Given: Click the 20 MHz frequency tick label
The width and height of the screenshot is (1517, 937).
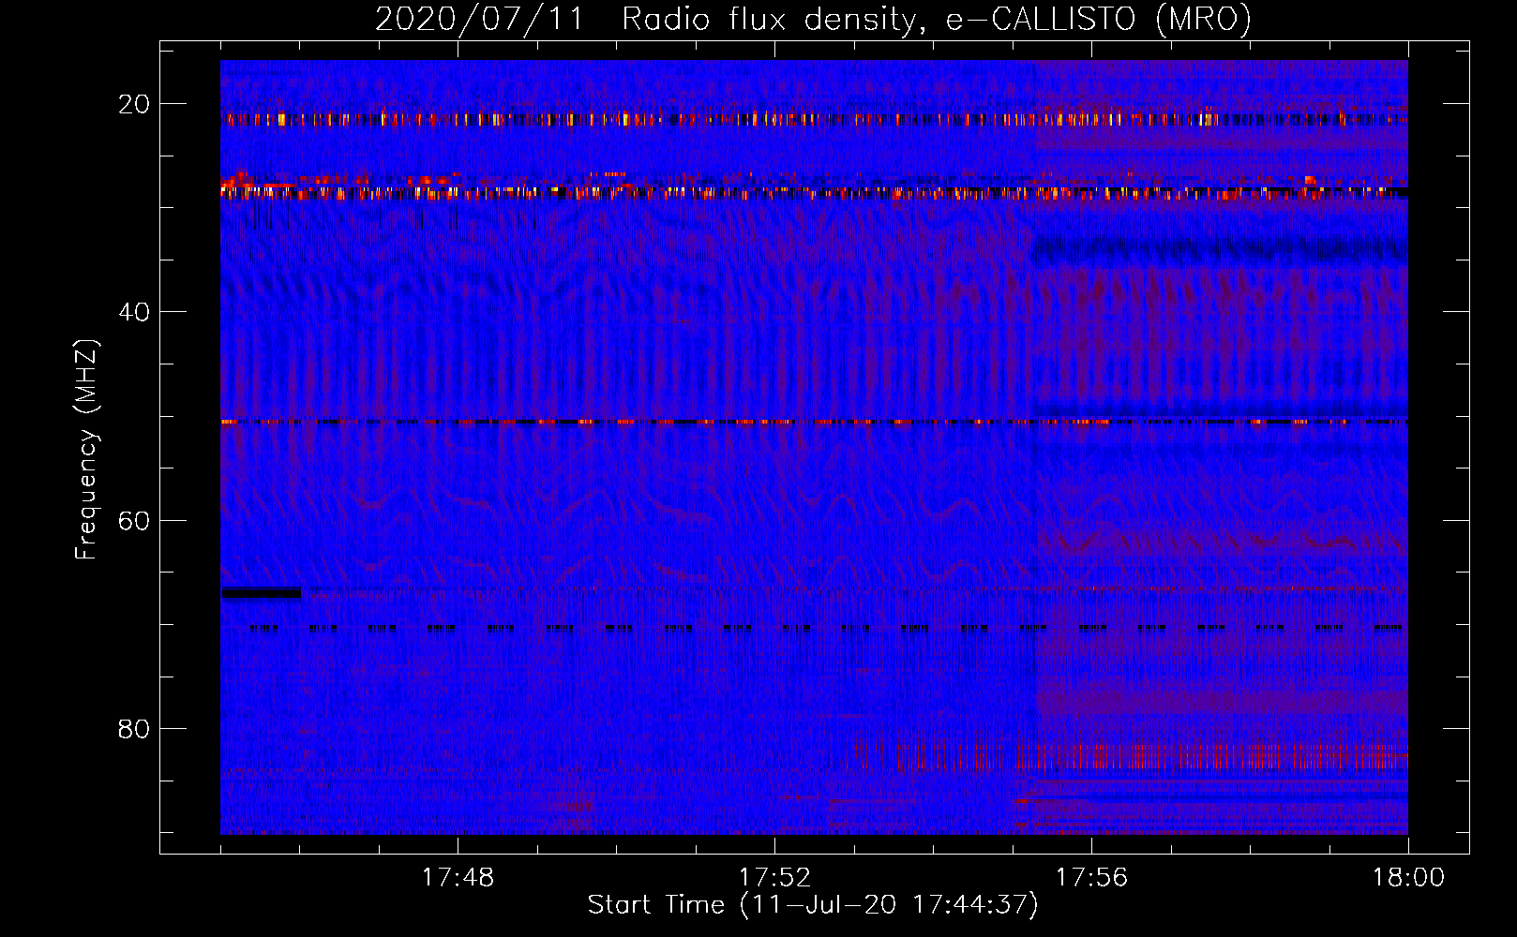Looking at the screenshot, I should 135,104.
